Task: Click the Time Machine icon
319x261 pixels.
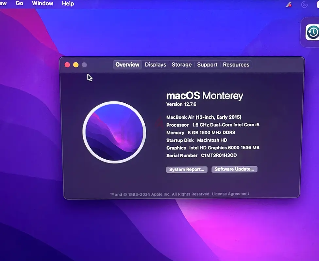Action: coord(312,32)
